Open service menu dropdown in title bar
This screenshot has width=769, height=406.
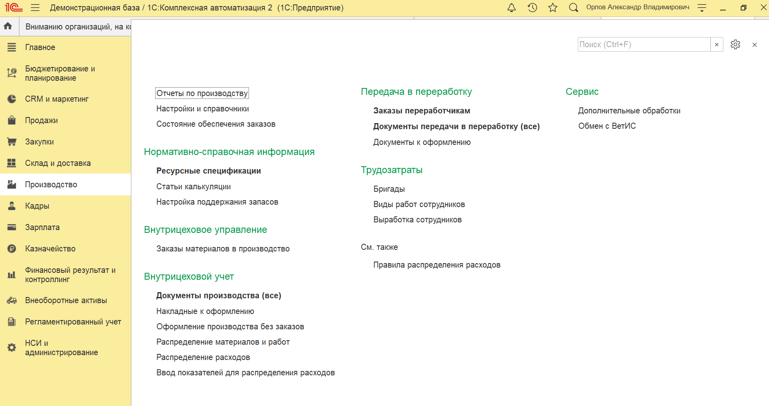pyautogui.click(x=702, y=8)
